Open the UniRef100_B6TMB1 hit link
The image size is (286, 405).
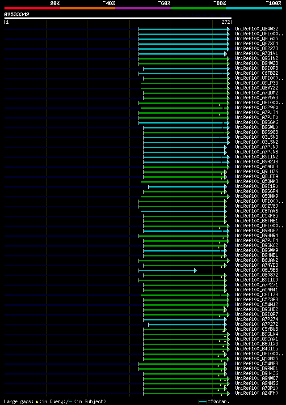click(257, 221)
